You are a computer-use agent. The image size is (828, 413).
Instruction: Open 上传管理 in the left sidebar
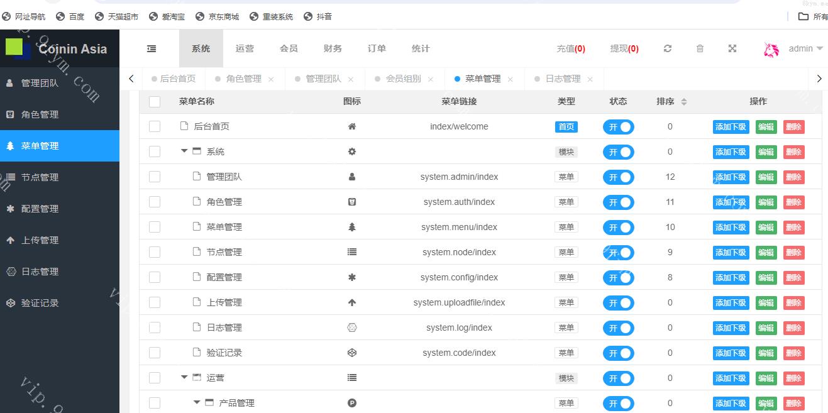point(40,240)
